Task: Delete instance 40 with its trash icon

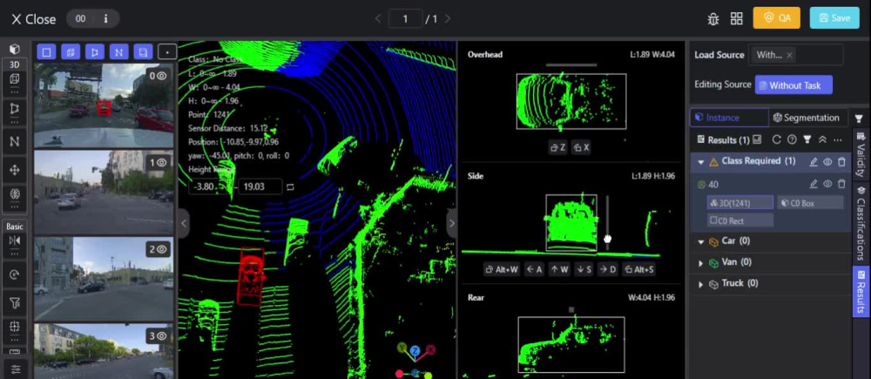Action: point(841,184)
